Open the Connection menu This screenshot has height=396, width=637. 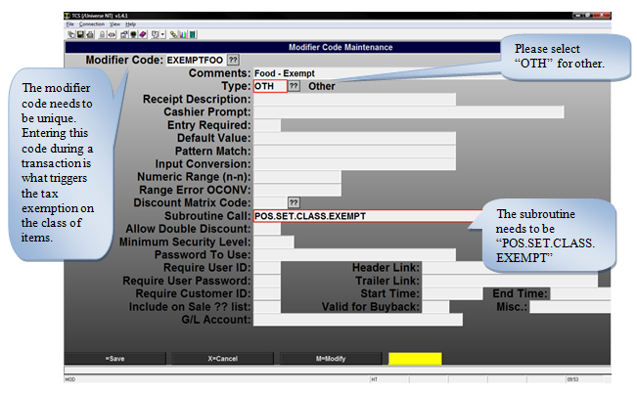pyautogui.click(x=91, y=23)
